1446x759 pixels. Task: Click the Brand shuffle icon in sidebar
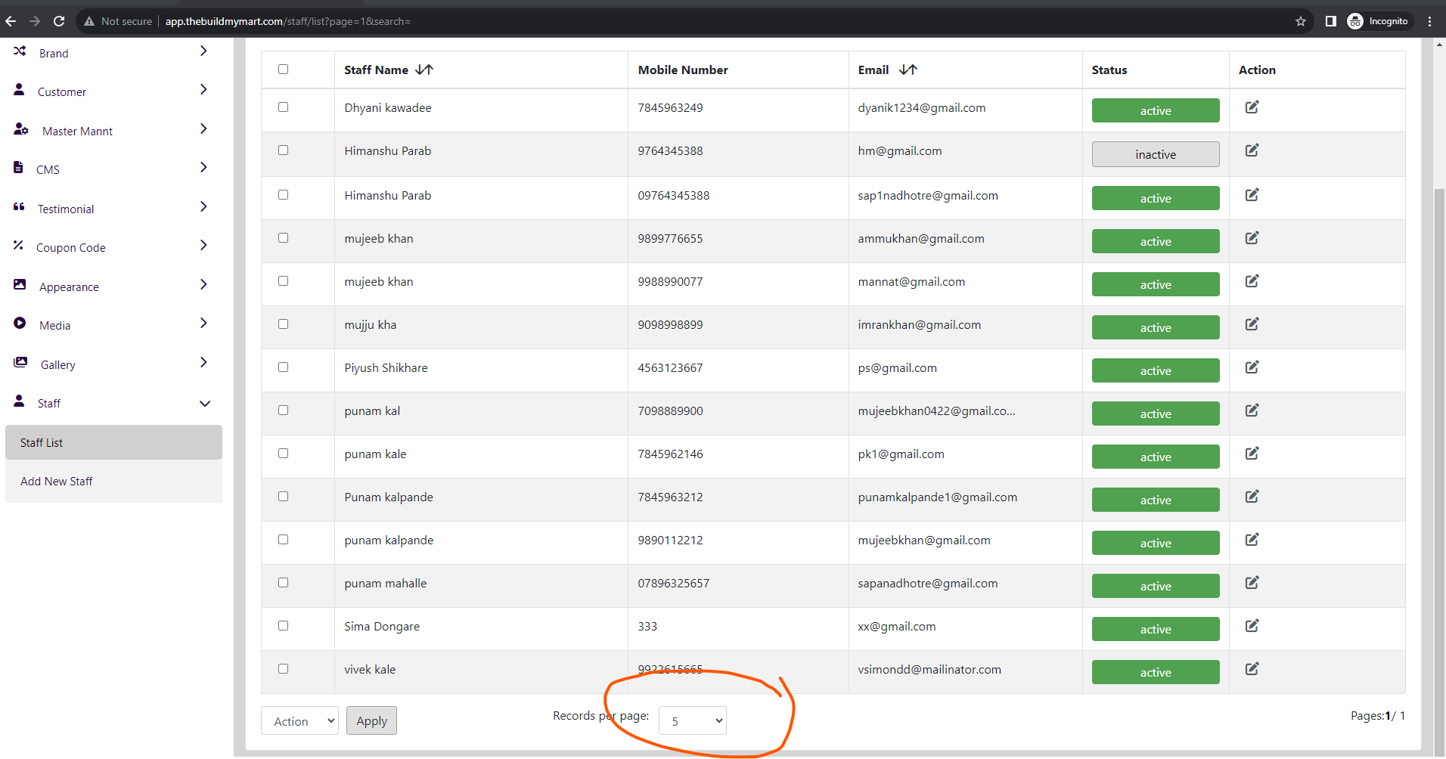tap(20, 51)
